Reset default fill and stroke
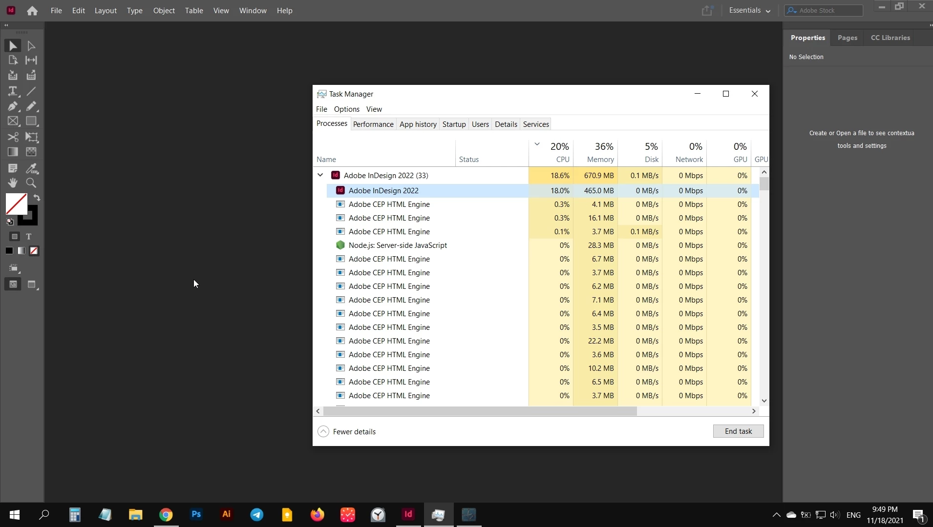The image size is (933, 527). 10,222
